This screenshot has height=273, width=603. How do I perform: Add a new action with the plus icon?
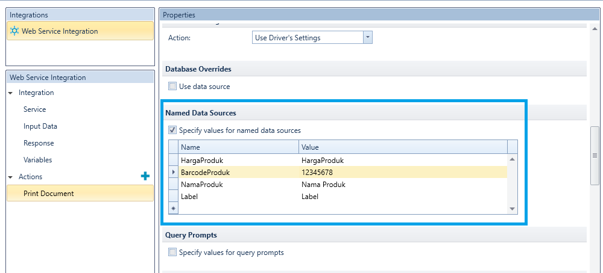(x=145, y=176)
